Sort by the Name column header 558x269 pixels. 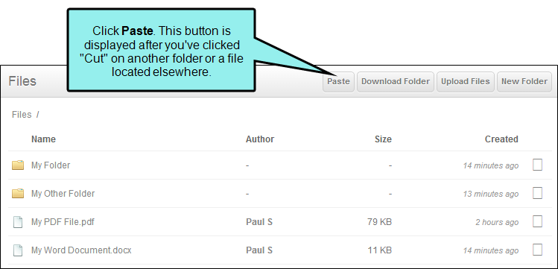point(43,139)
